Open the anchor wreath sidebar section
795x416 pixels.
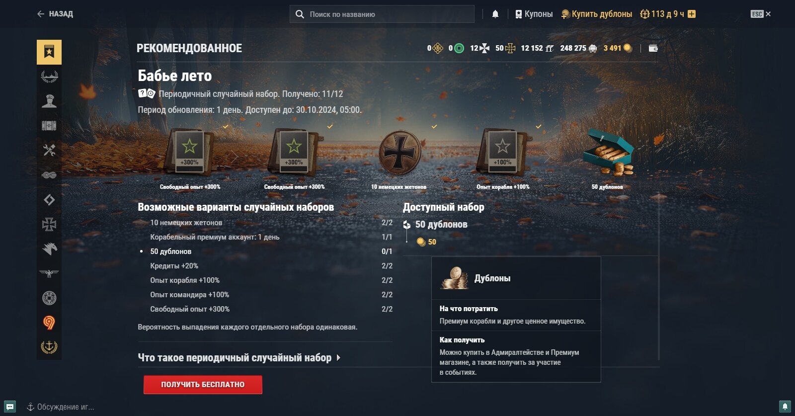(49, 347)
